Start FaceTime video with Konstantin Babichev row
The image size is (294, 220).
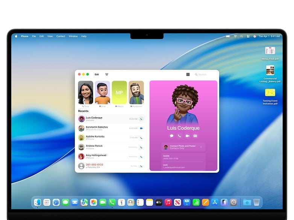tap(141, 128)
